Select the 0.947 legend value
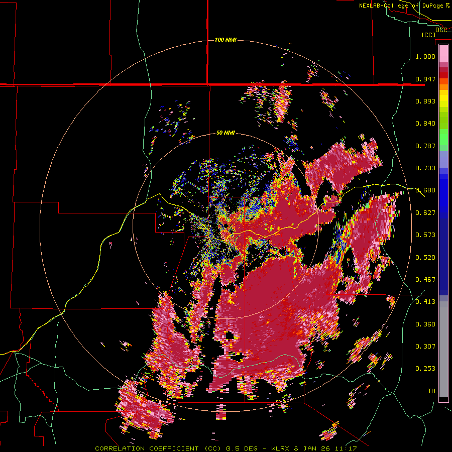The height and width of the screenshot is (452, 452). coord(425,79)
